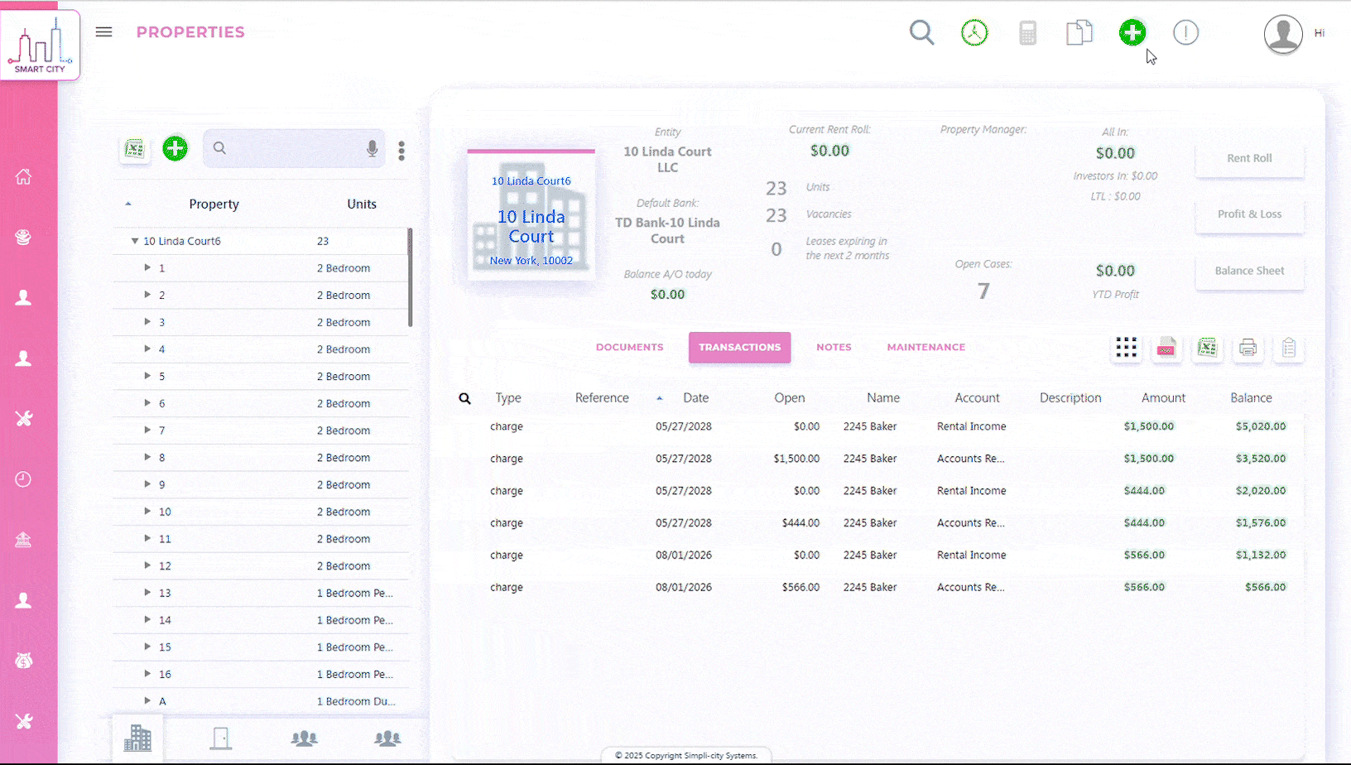Click the money bag sidebar icon
The height and width of the screenshot is (765, 1351).
click(23, 661)
